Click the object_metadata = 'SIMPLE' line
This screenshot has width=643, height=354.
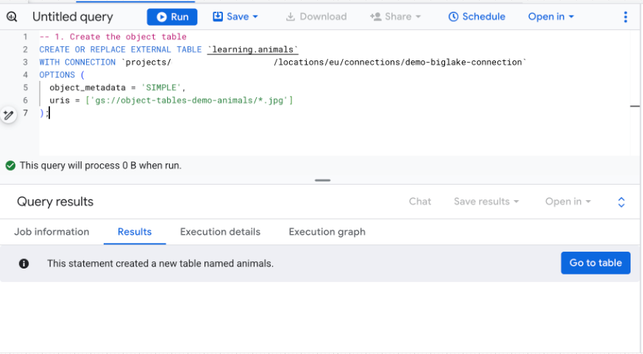(117, 88)
